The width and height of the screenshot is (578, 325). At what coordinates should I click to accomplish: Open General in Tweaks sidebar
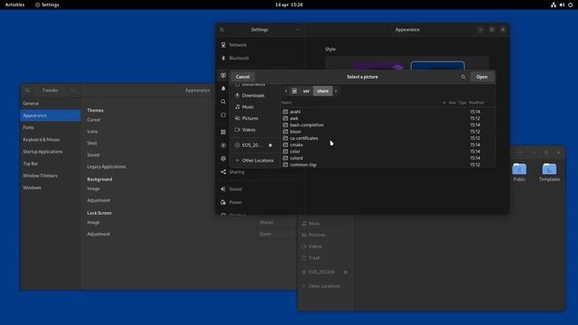pyautogui.click(x=51, y=104)
